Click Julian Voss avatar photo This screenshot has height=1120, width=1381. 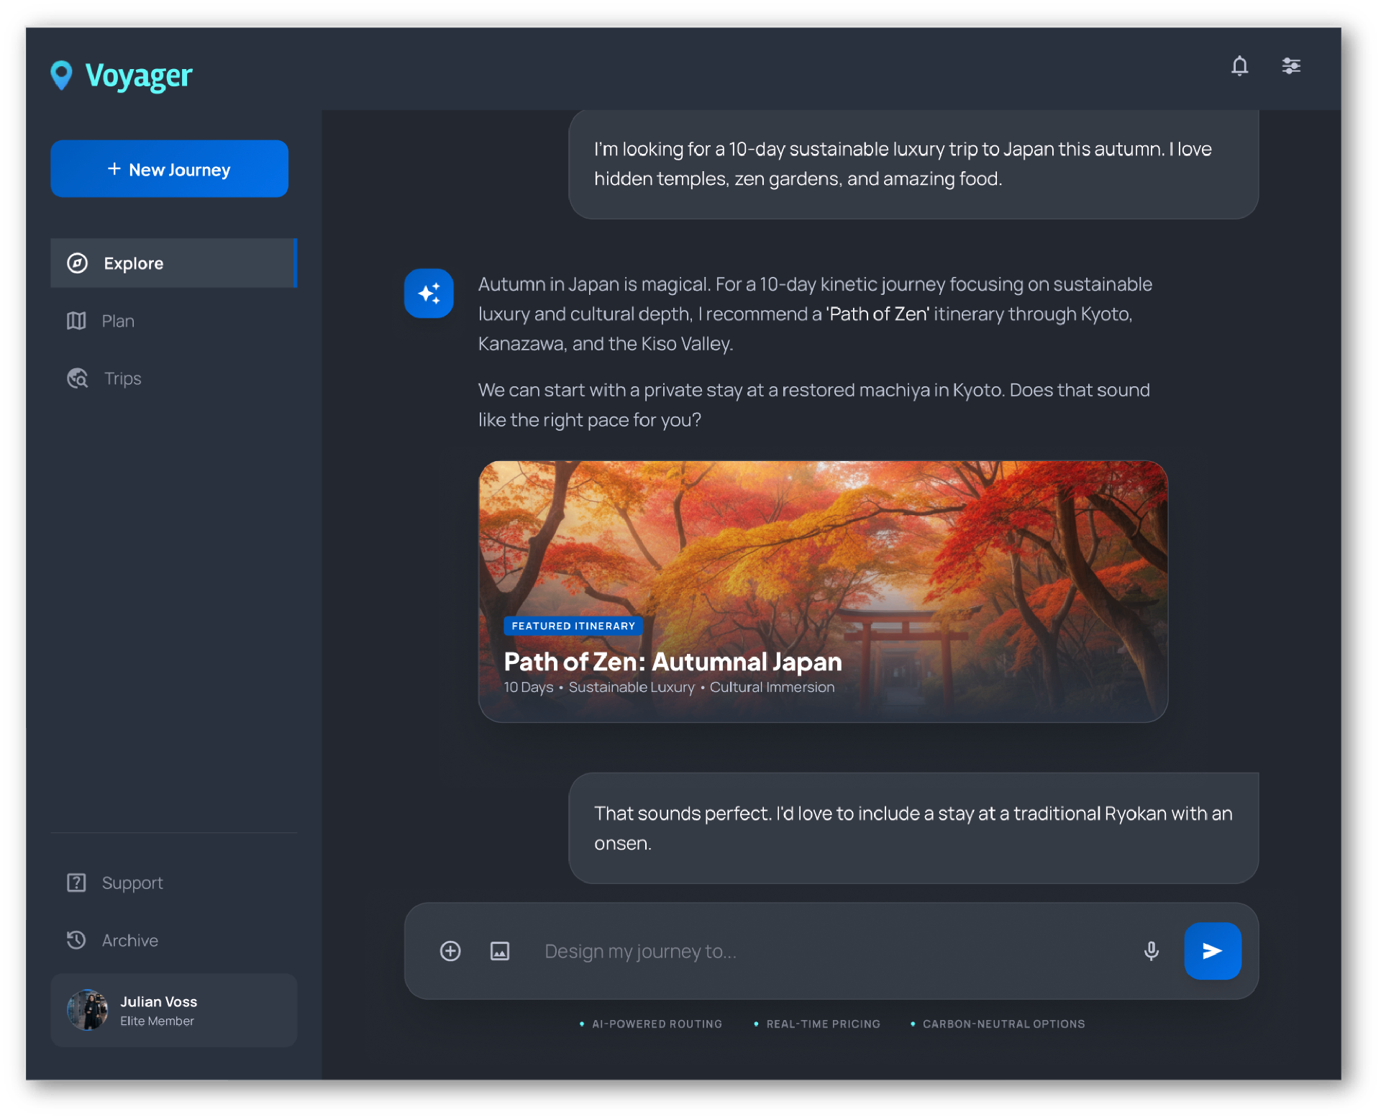[x=87, y=1010]
